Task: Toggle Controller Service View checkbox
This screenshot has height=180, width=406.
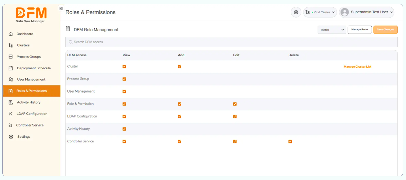Action: [124, 141]
